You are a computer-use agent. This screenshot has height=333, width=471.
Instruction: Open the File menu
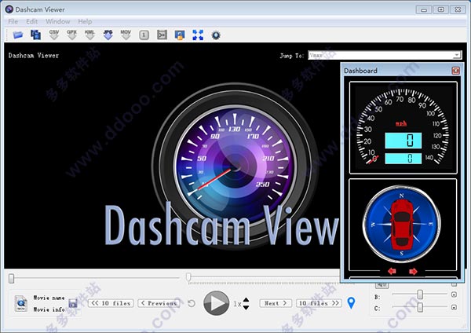(13, 21)
